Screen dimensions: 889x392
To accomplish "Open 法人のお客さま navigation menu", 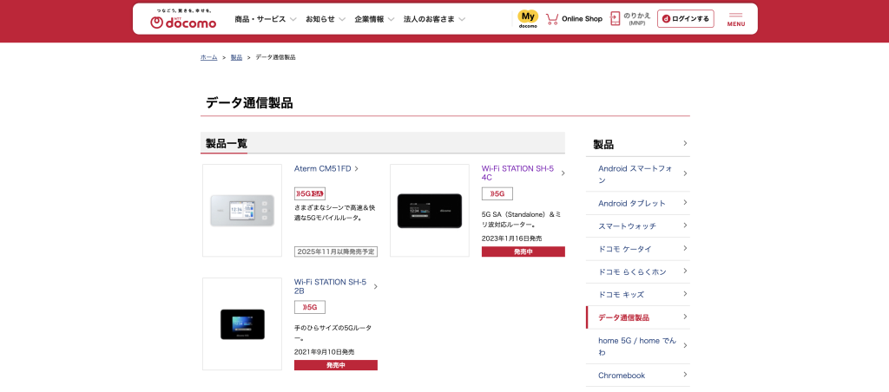I will [x=434, y=19].
